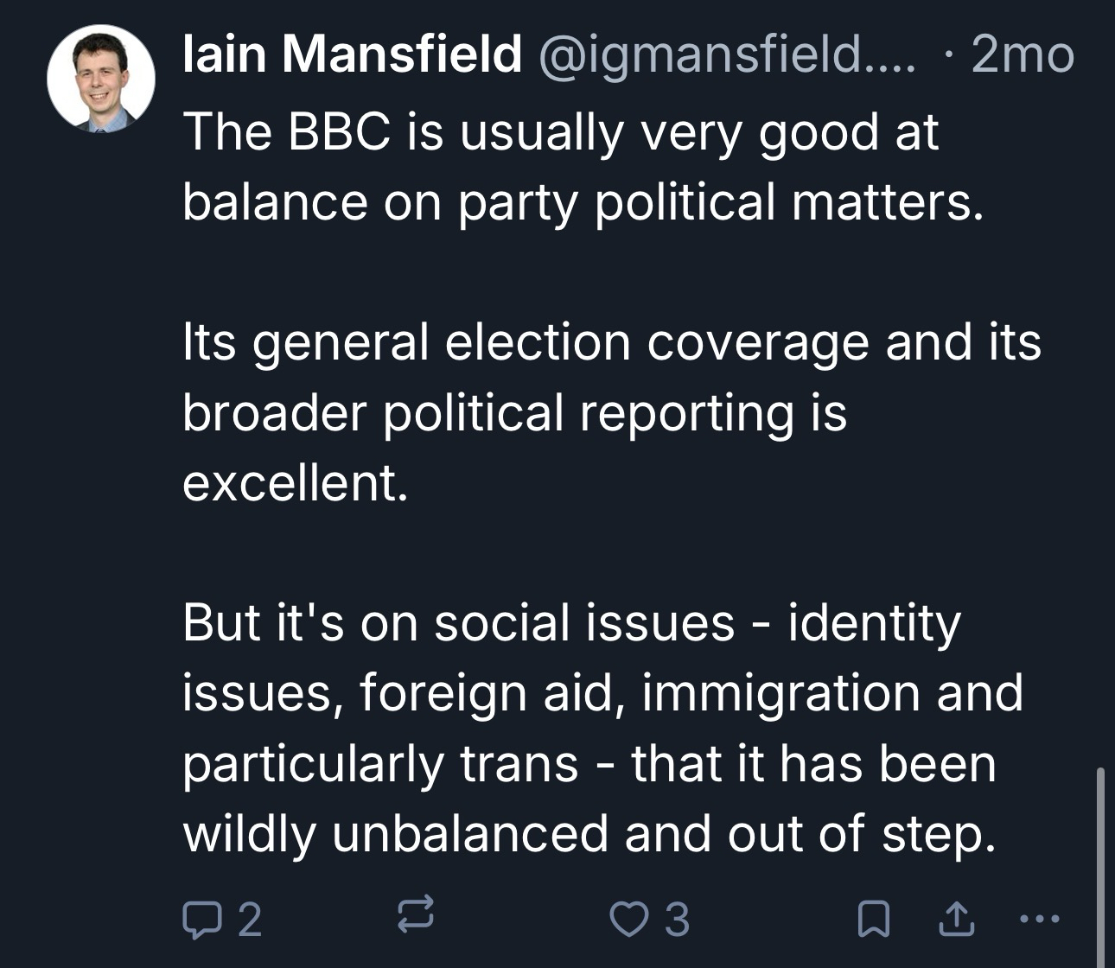1115x968 pixels.
Task: Click the paragraph on general election coverage
Action: pyautogui.click(x=605, y=411)
